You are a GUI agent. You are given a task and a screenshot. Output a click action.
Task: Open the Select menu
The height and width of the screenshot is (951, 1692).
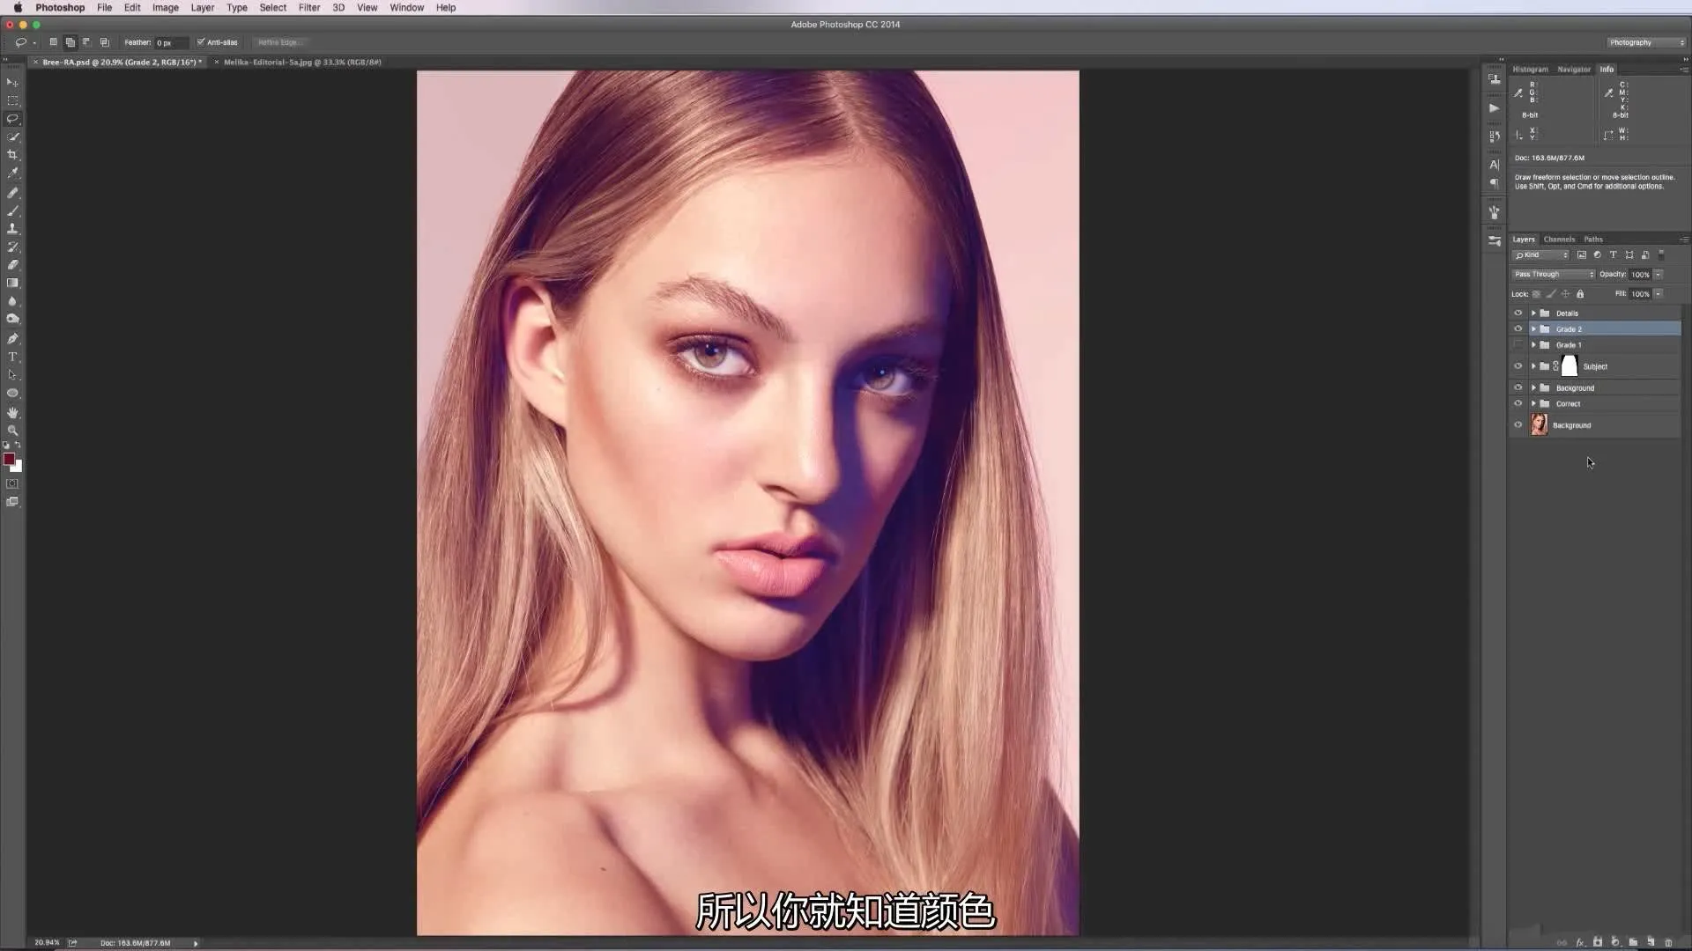point(272,8)
